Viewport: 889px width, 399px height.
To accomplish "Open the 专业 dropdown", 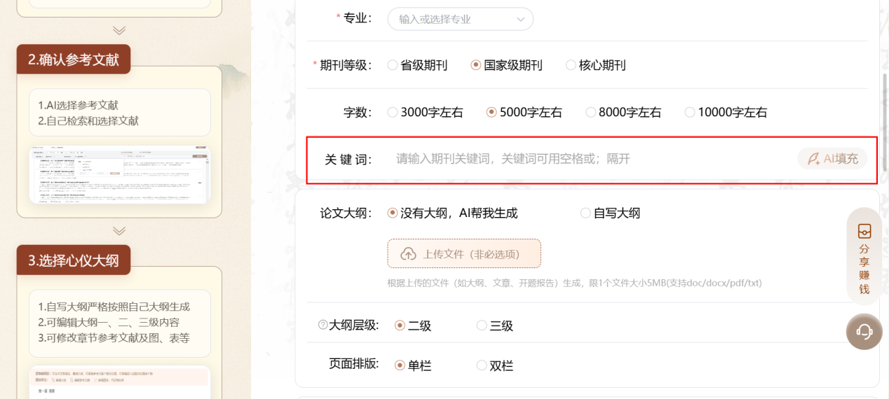I will click(x=461, y=19).
